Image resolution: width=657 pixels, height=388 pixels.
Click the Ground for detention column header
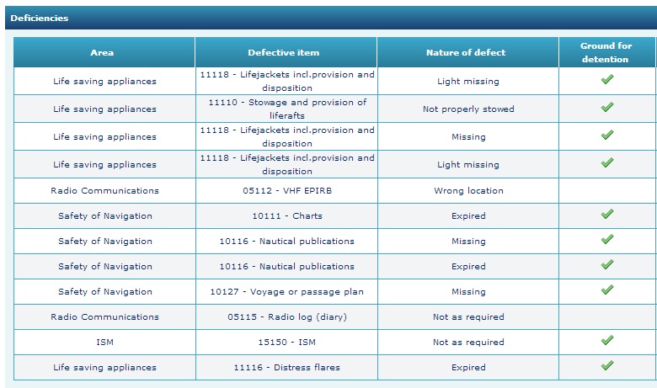[606, 52]
